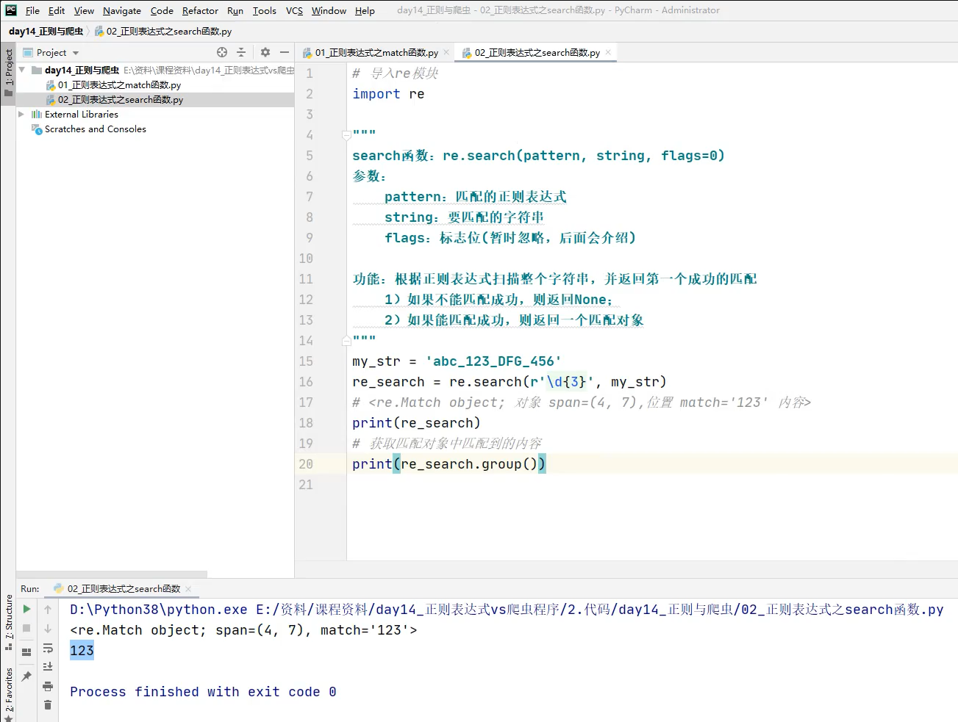Viewport: 958px width, 722px height.
Task: Select 01_正则表达式之match函数.py in project tree
Action: coord(112,84)
